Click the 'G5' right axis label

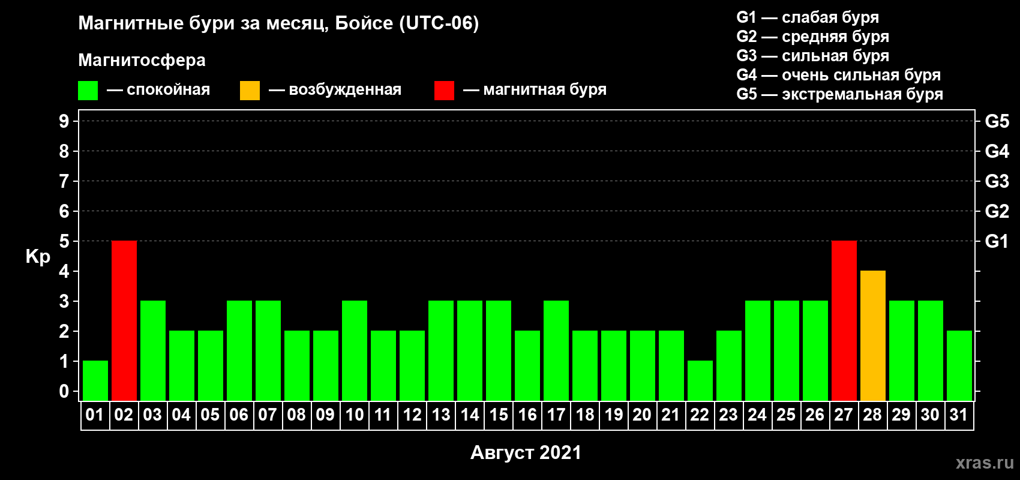pos(997,121)
